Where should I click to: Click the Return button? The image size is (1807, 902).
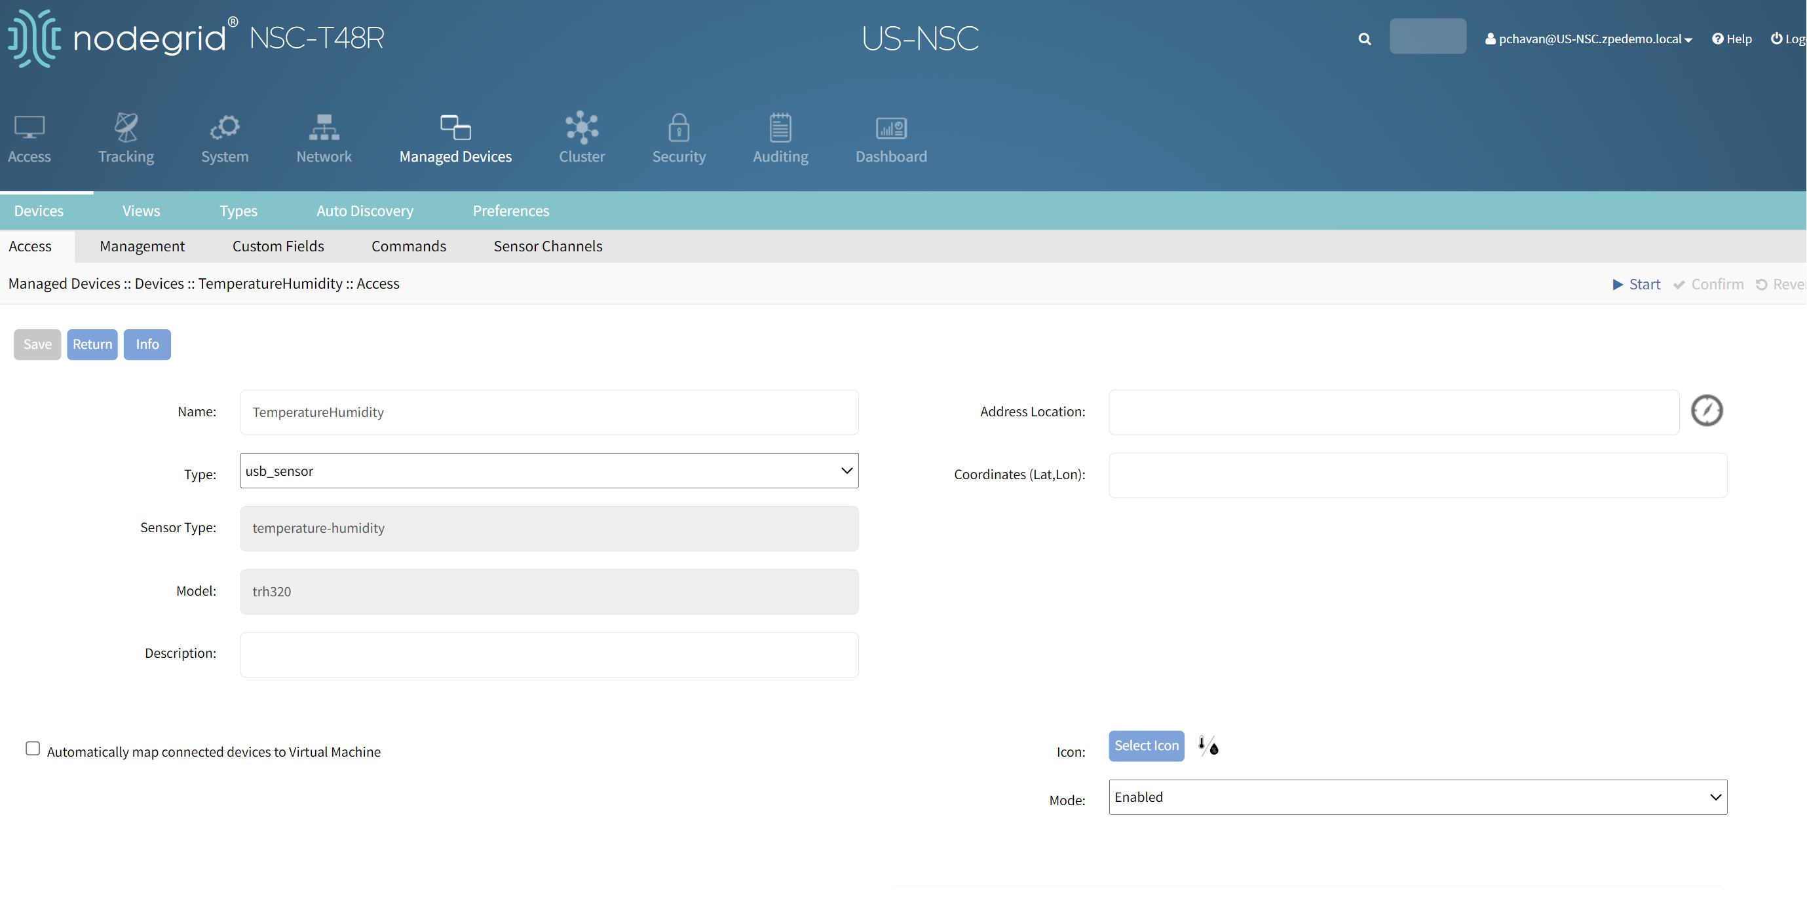92,344
